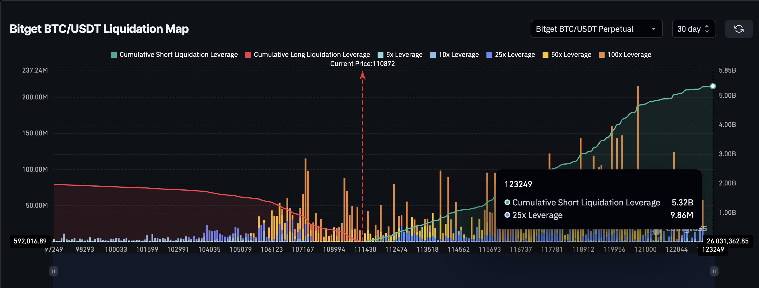Image resolution: width=759 pixels, height=288 pixels.
Task: Click the red current price arrowhead
Action: (362, 76)
